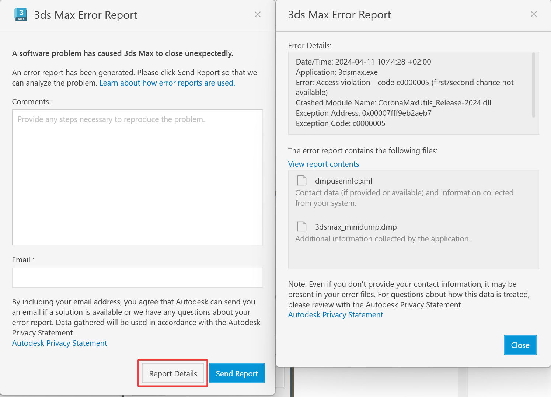Click the blue Close button

(x=520, y=345)
